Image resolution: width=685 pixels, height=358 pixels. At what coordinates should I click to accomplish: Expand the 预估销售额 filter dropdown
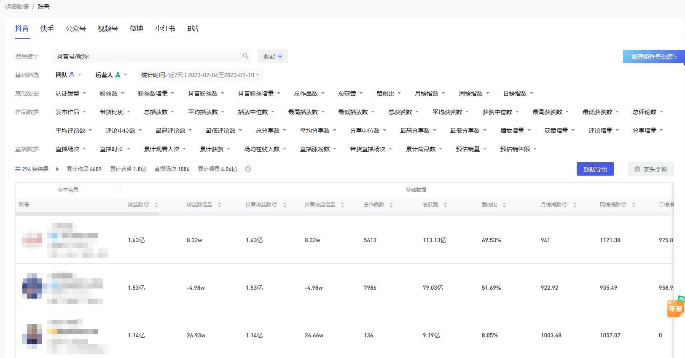pyautogui.click(x=518, y=149)
